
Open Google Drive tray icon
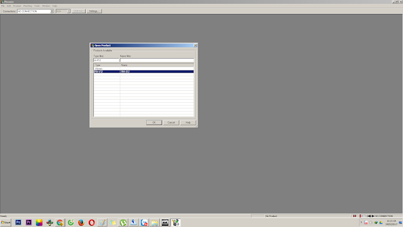coord(380,223)
